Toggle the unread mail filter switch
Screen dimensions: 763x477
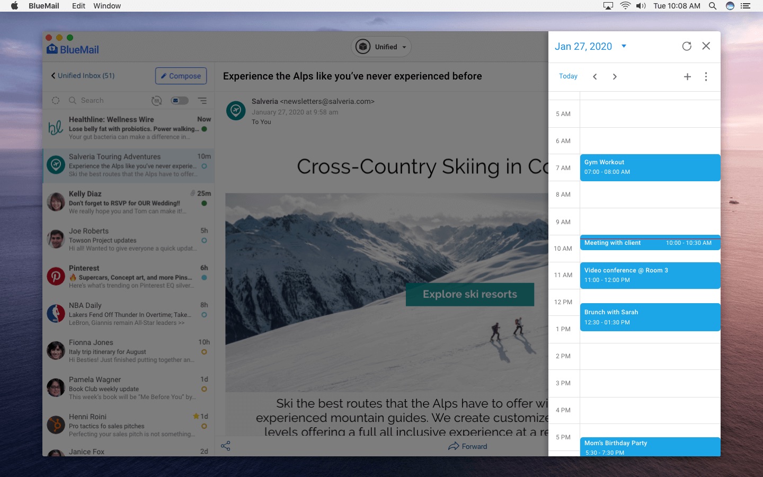[180, 100]
